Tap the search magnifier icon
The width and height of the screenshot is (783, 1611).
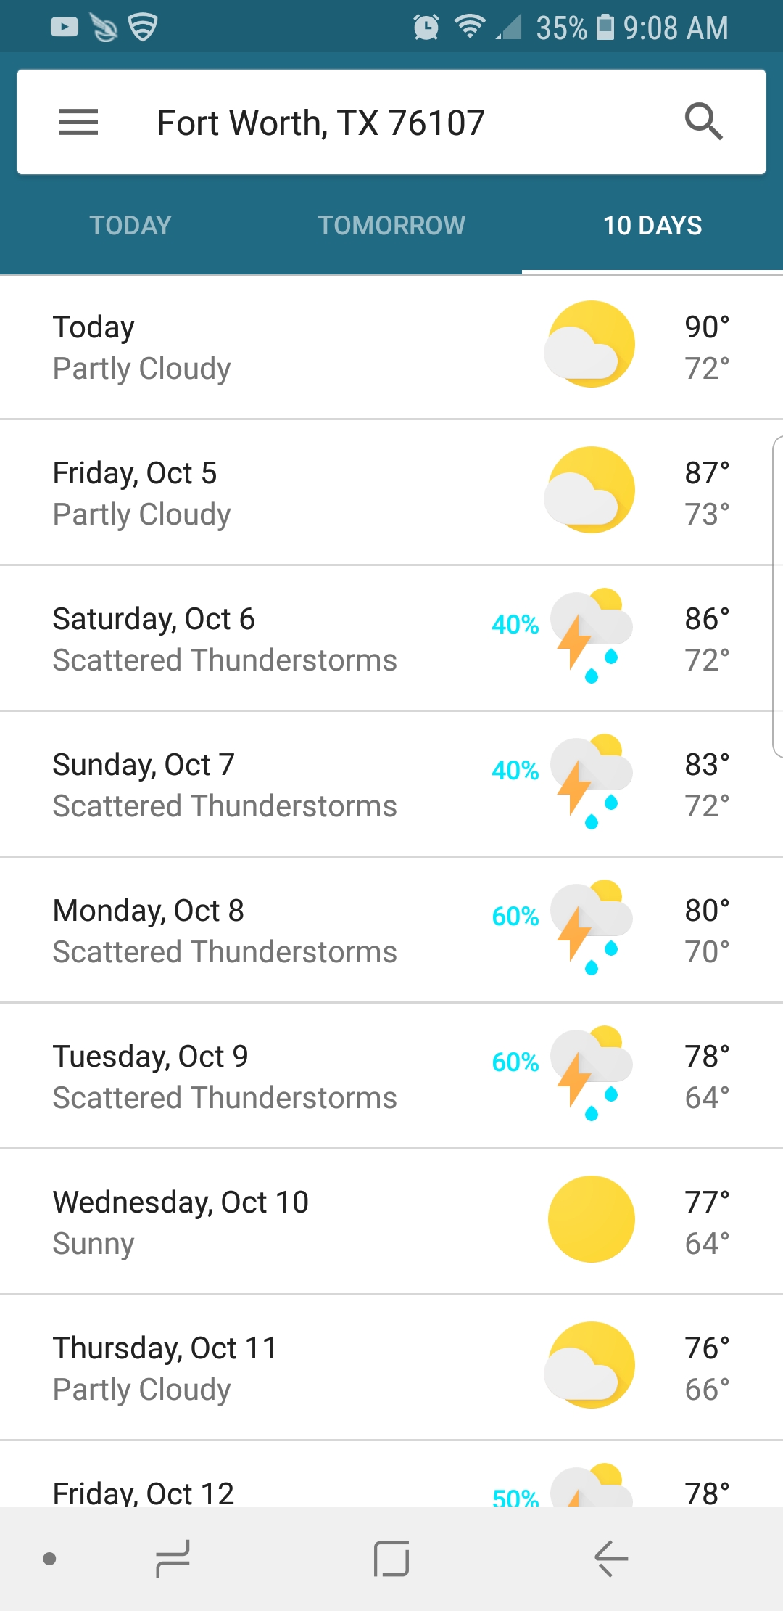click(x=703, y=122)
